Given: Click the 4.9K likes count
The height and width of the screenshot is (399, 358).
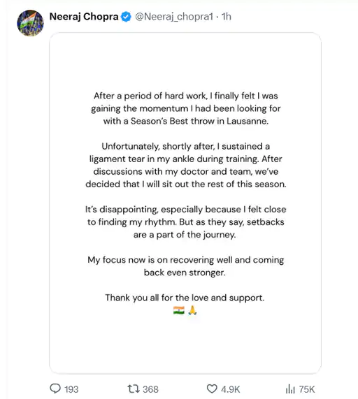Looking at the screenshot, I should tap(231, 389).
